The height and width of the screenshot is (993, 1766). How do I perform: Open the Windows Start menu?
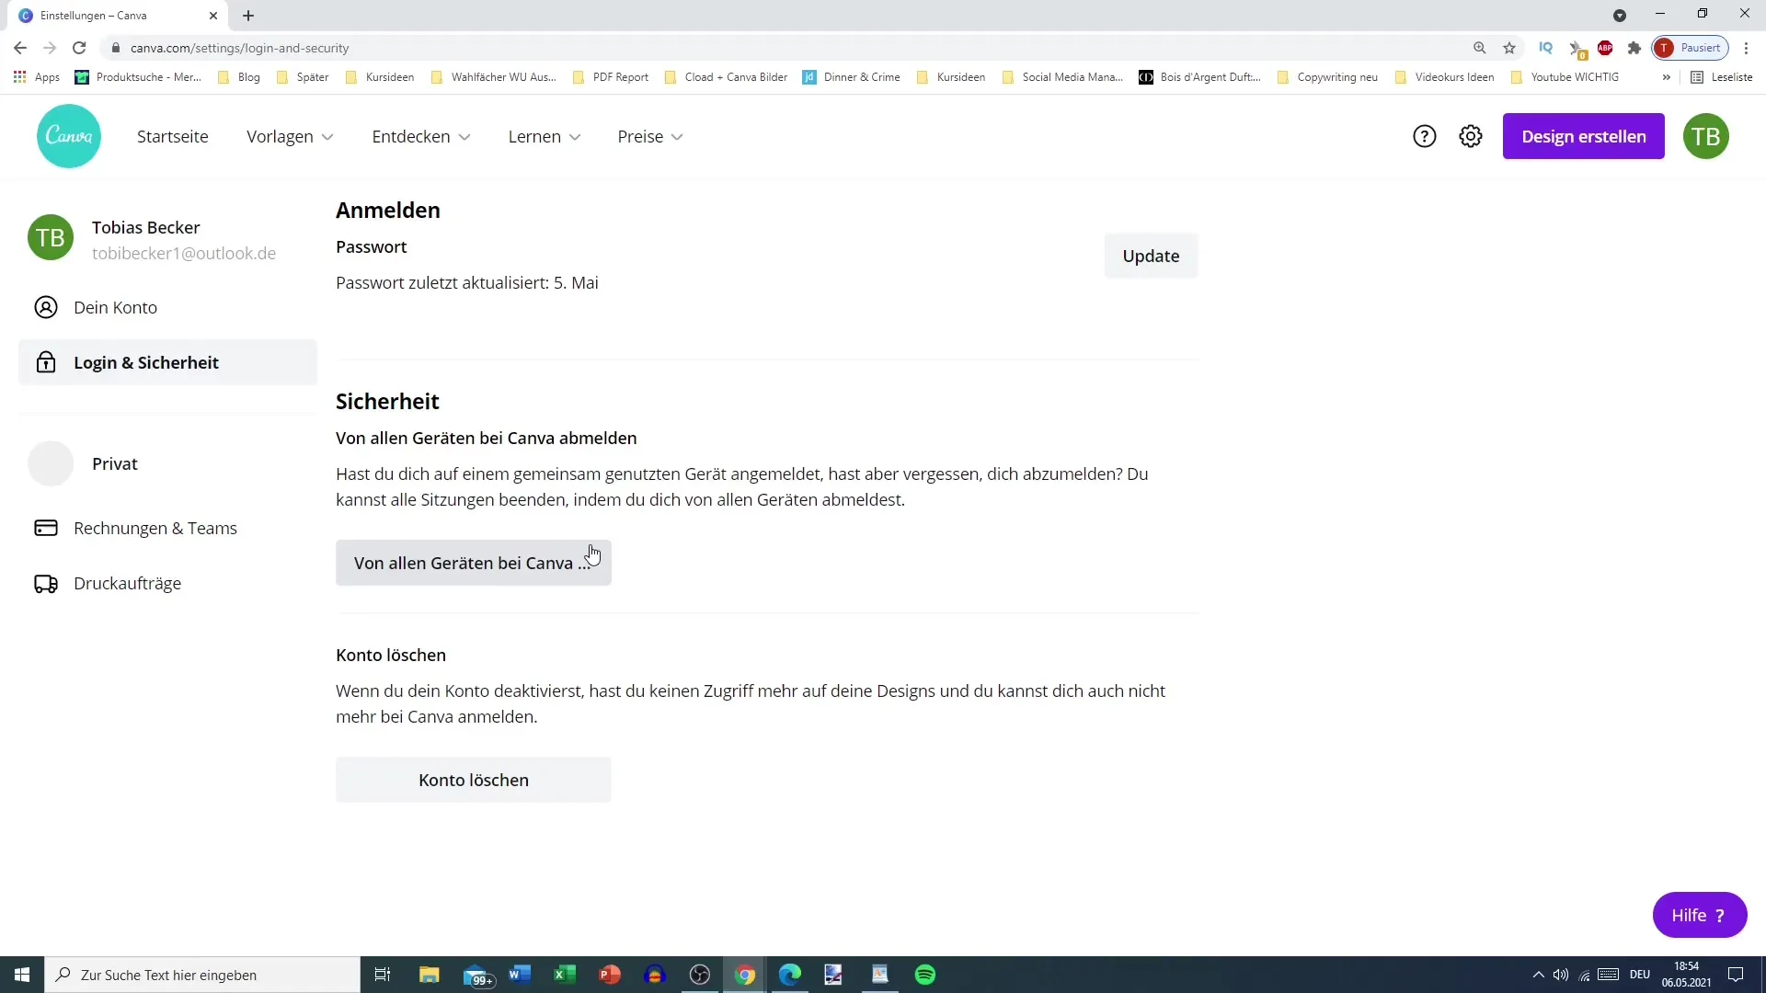point(22,975)
